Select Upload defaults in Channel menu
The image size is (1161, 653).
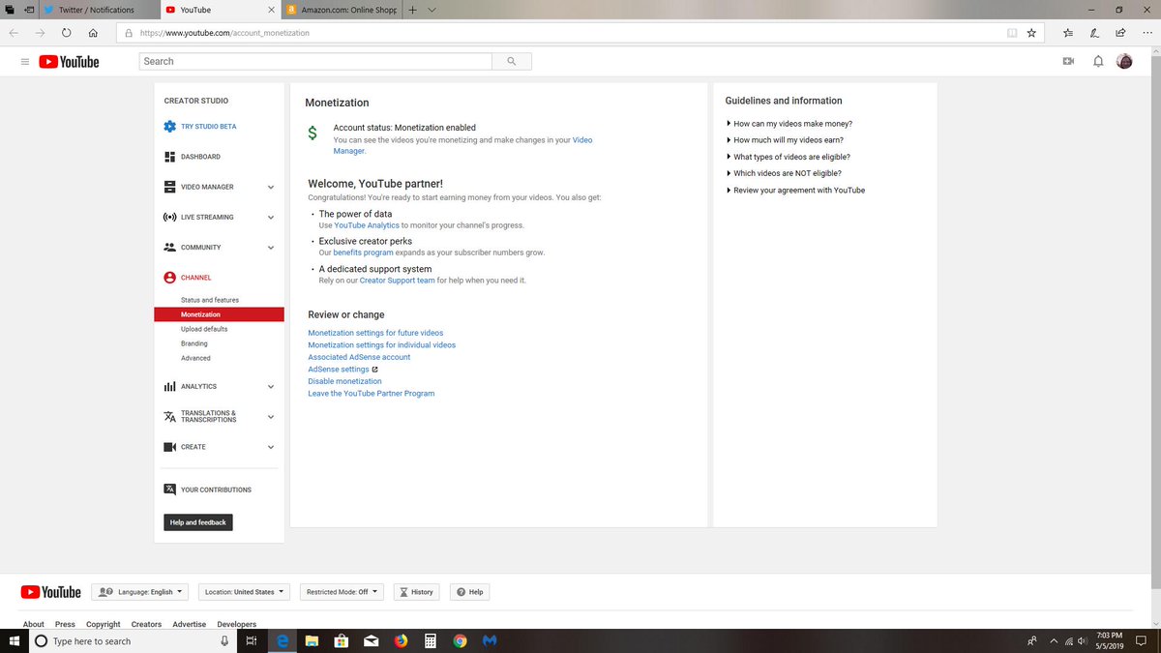coord(204,329)
